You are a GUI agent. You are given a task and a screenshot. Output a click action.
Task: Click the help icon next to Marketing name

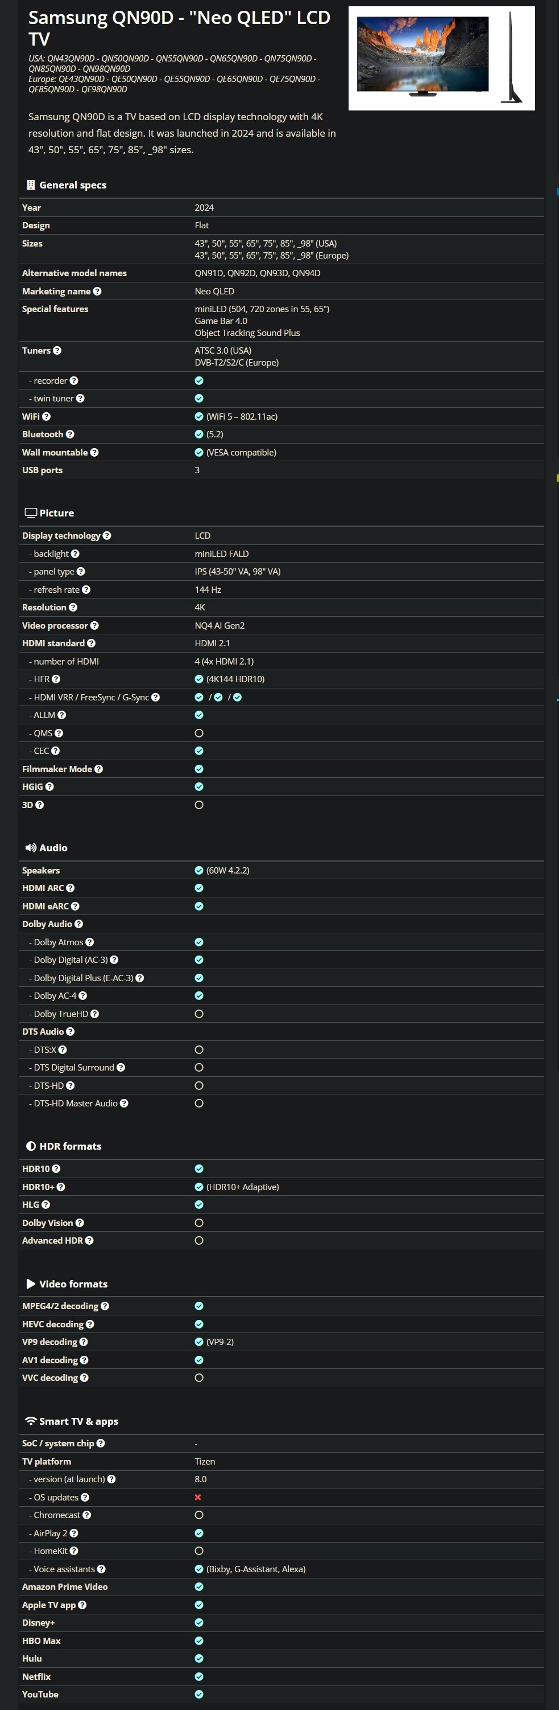(97, 292)
